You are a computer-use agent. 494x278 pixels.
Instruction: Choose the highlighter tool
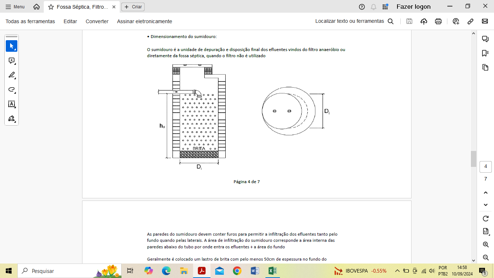12,75
